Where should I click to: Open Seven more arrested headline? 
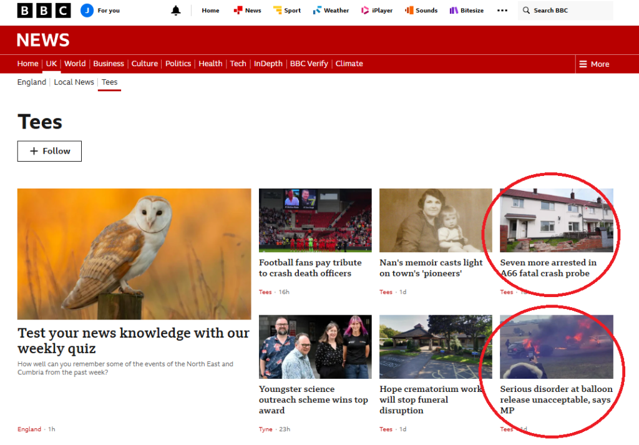548,268
